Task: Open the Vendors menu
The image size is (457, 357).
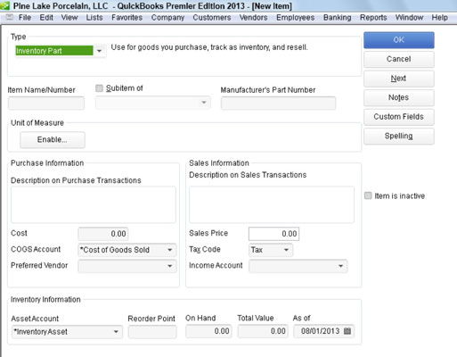Action: pyautogui.click(x=253, y=18)
